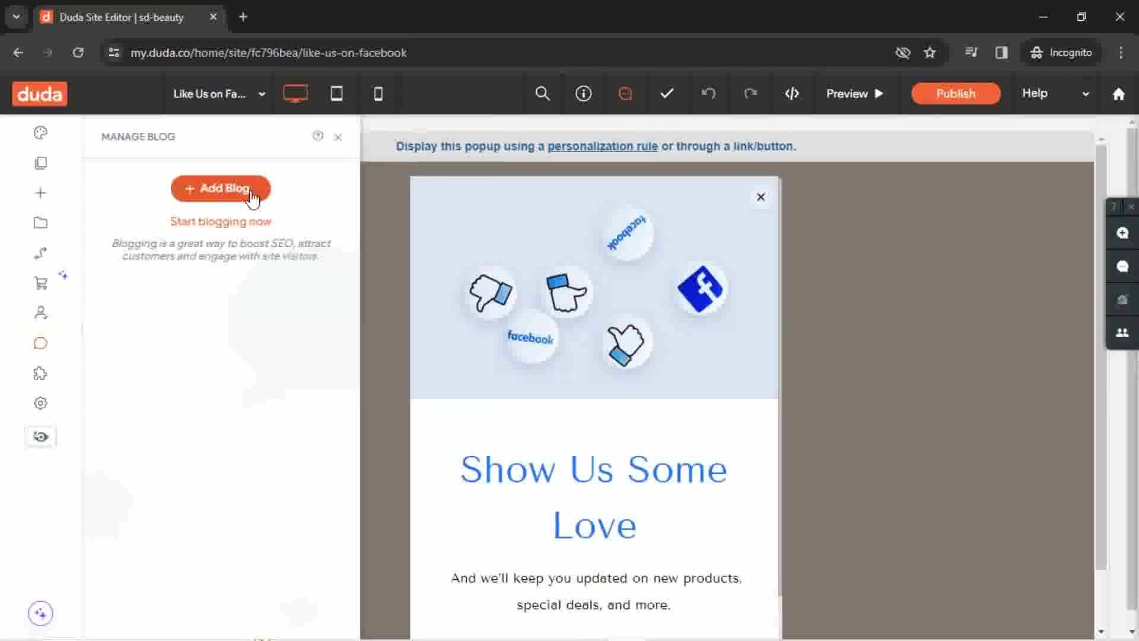Switch to mobile view
The height and width of the screenshot is (641, 1139).
[378, 94]
